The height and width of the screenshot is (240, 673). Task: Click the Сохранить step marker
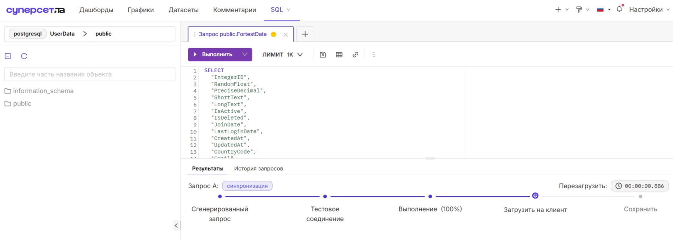pos(640,197)
